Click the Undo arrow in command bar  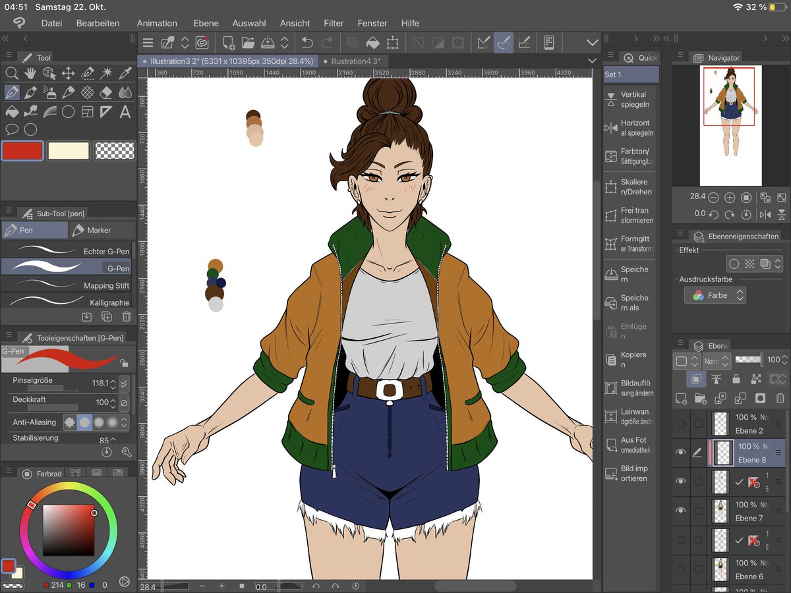(307, 43)
